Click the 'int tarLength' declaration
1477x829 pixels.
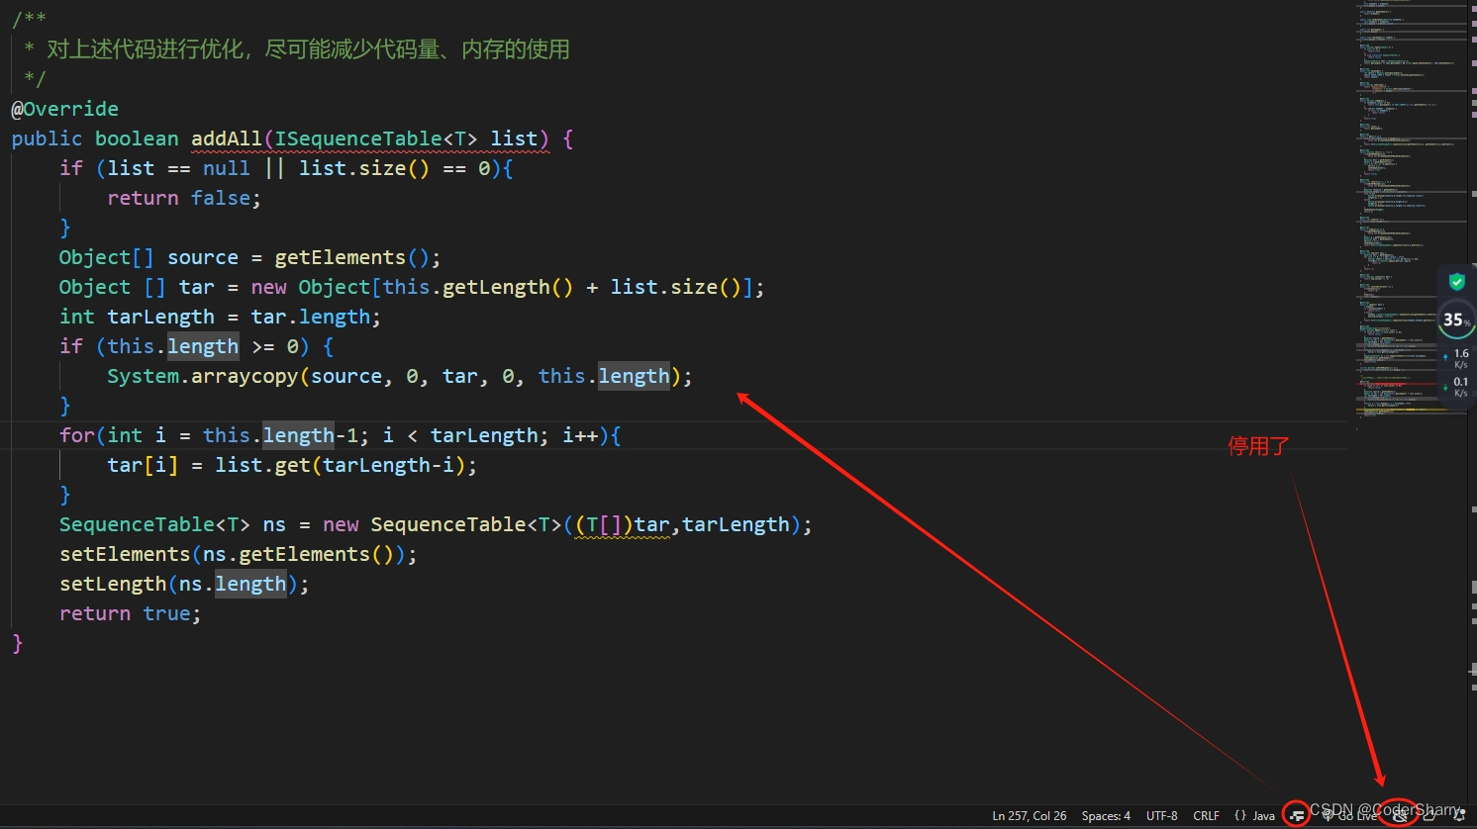[137, 317]
